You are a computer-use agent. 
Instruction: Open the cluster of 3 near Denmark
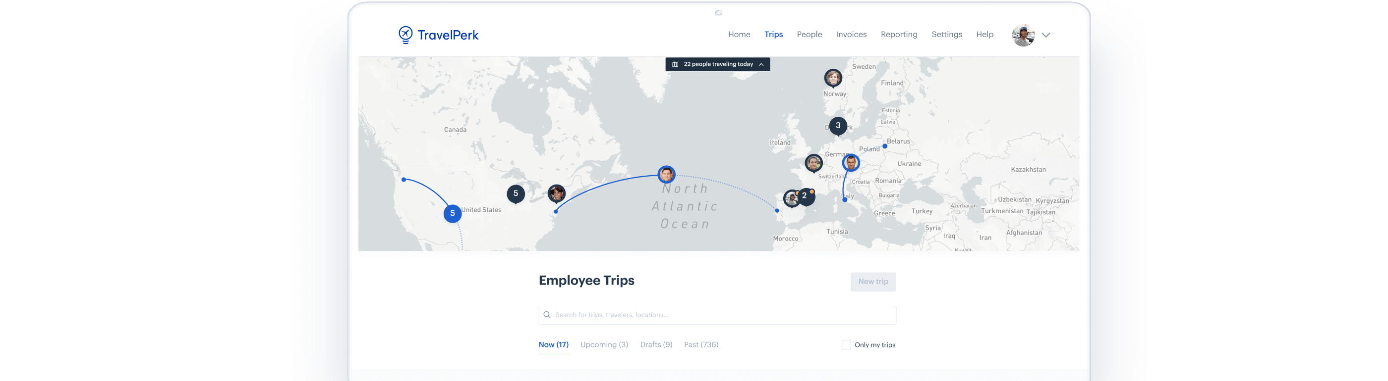click(x=837, y=126)
